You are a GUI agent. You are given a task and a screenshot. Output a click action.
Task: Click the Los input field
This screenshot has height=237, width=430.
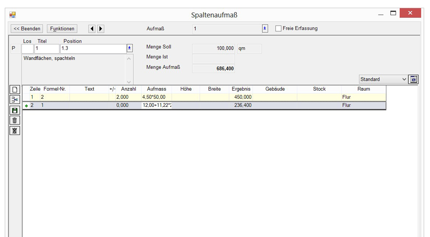pyautogui.click(x=27, y=48)
